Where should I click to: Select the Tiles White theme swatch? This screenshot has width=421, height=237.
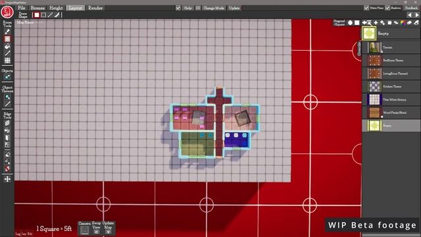point(374,99)
